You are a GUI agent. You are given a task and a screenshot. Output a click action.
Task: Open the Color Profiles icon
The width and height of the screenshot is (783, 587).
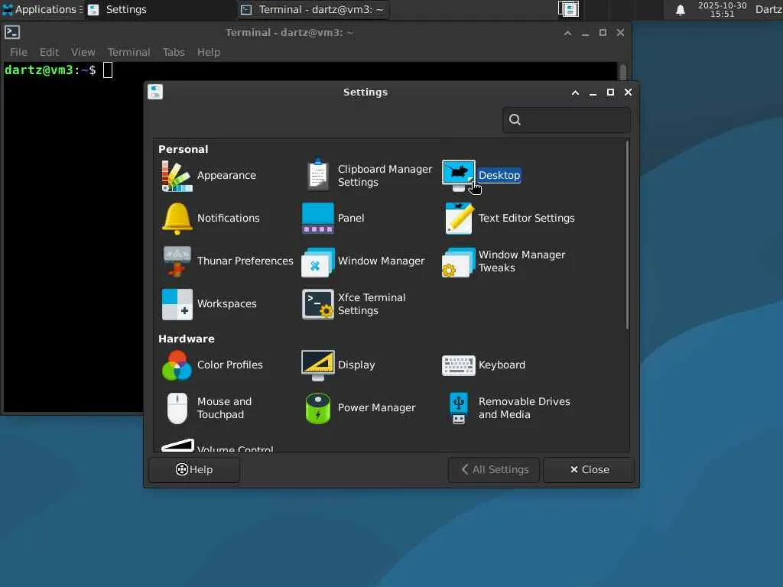tap(177, 365)
